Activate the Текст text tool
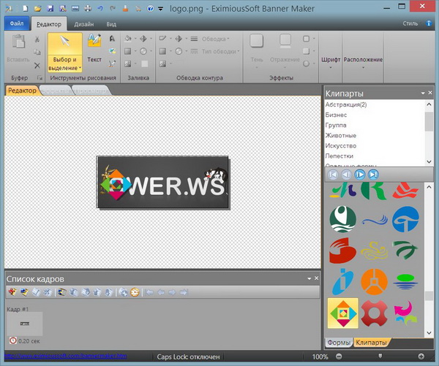This screenshot has width=439, height=366. point(94,47)
